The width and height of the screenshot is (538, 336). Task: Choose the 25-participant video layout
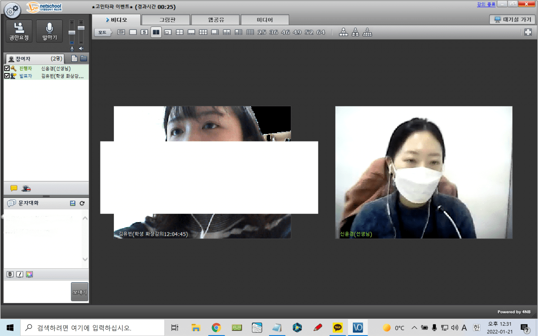point(262,32)
